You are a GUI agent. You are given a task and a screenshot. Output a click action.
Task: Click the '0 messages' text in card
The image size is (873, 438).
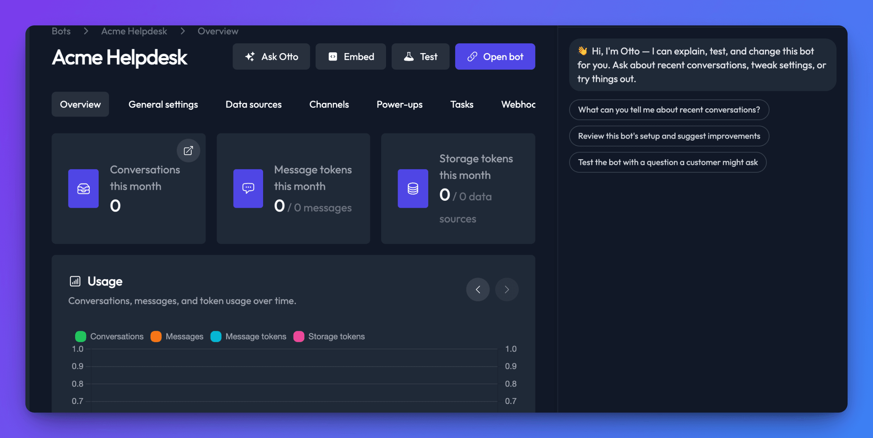[x=323, y=208]
